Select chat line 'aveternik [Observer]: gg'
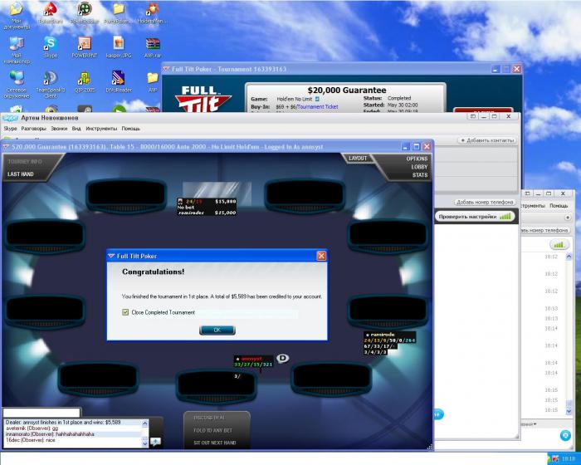Image resolution: width=581 pixels, height=465 pixels. point(32,428)
